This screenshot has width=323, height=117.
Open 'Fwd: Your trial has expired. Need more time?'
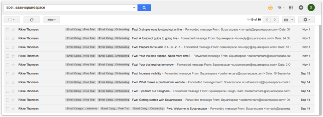(161, 56)
